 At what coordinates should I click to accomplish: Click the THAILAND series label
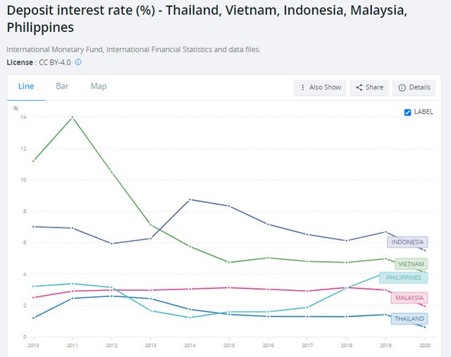pos(409,318)
